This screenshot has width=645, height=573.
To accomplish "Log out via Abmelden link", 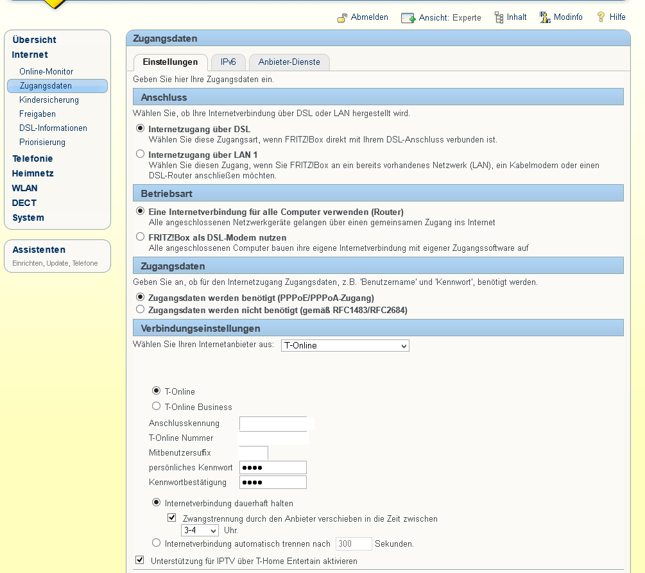I will pos(370,17).
